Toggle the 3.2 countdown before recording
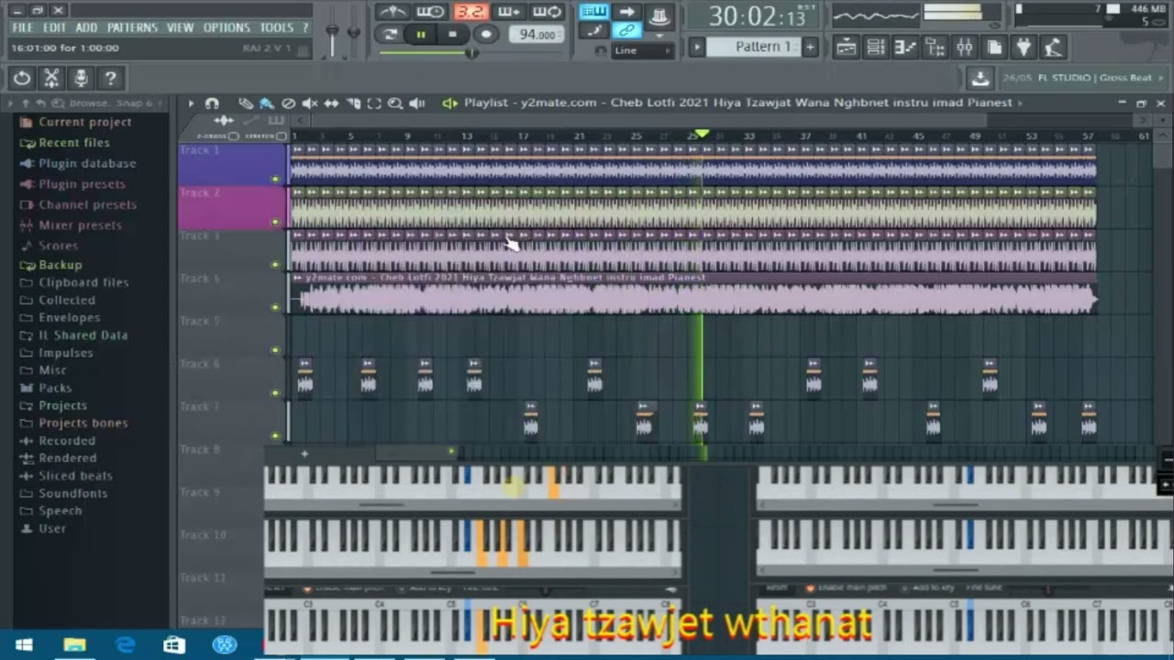Screen dimensions: 1174x660 (x=471, y=11)
